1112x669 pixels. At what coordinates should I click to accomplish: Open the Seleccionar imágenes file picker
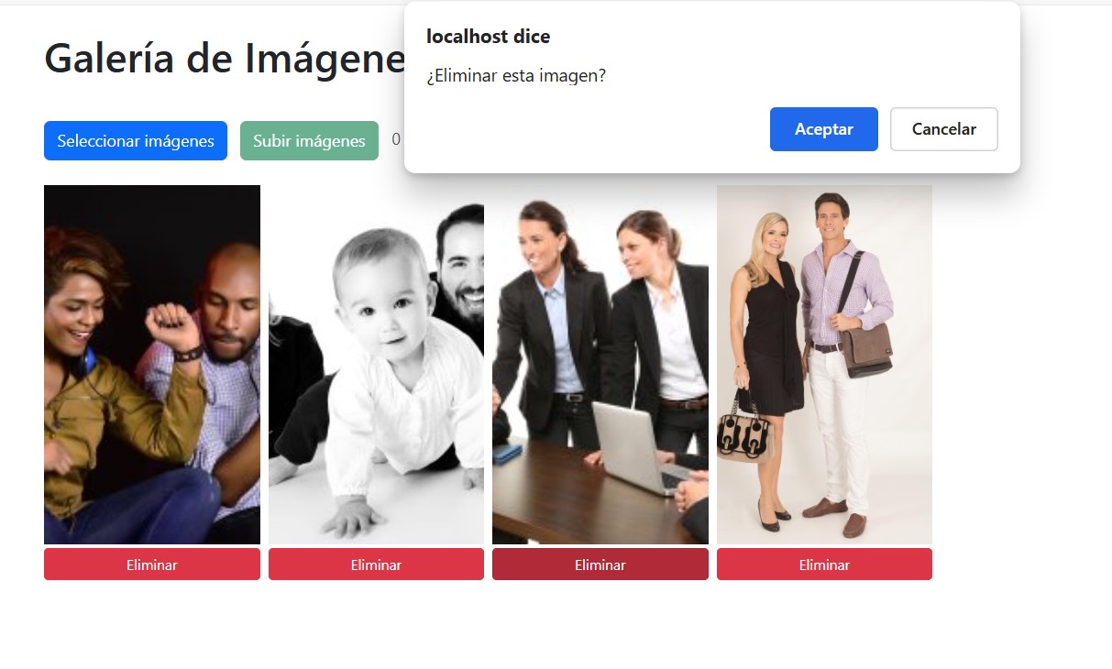pyautogui.click(x=136, y=141)
